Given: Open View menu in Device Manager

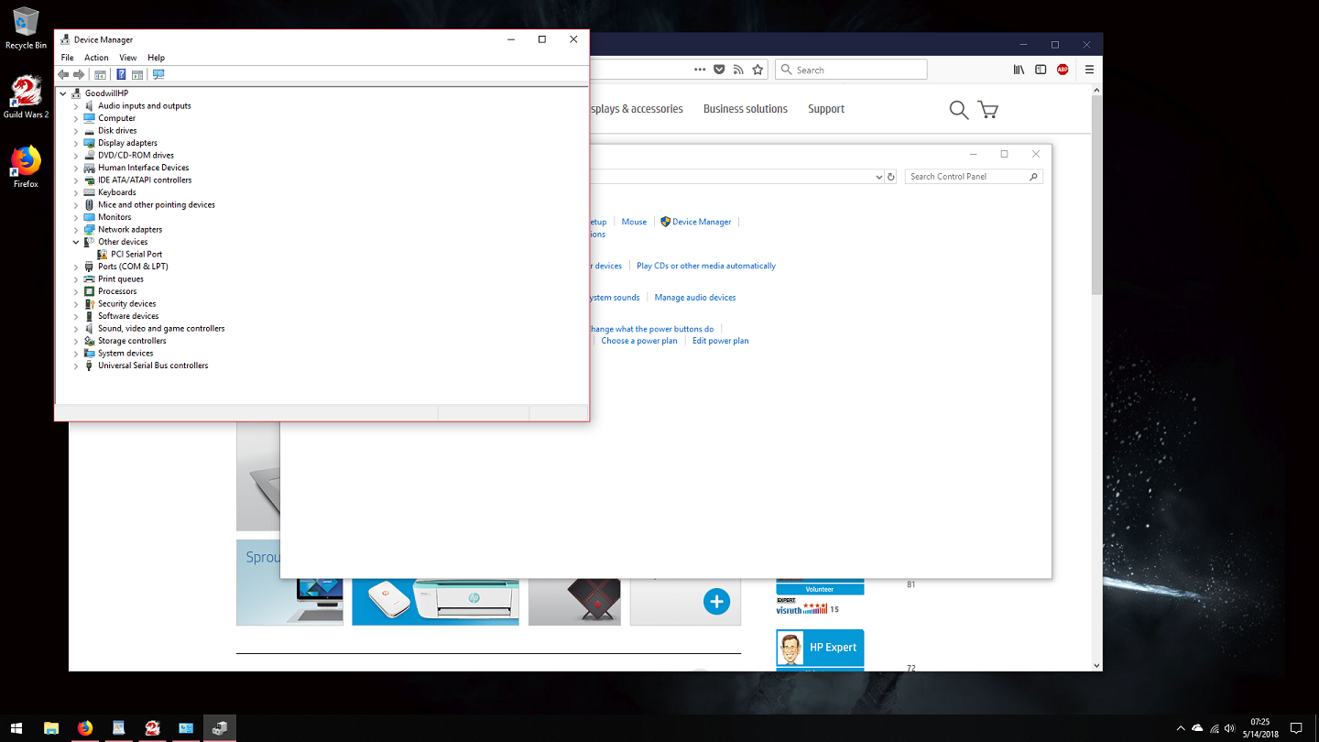Looking at the screenshot, I should 127,58.
